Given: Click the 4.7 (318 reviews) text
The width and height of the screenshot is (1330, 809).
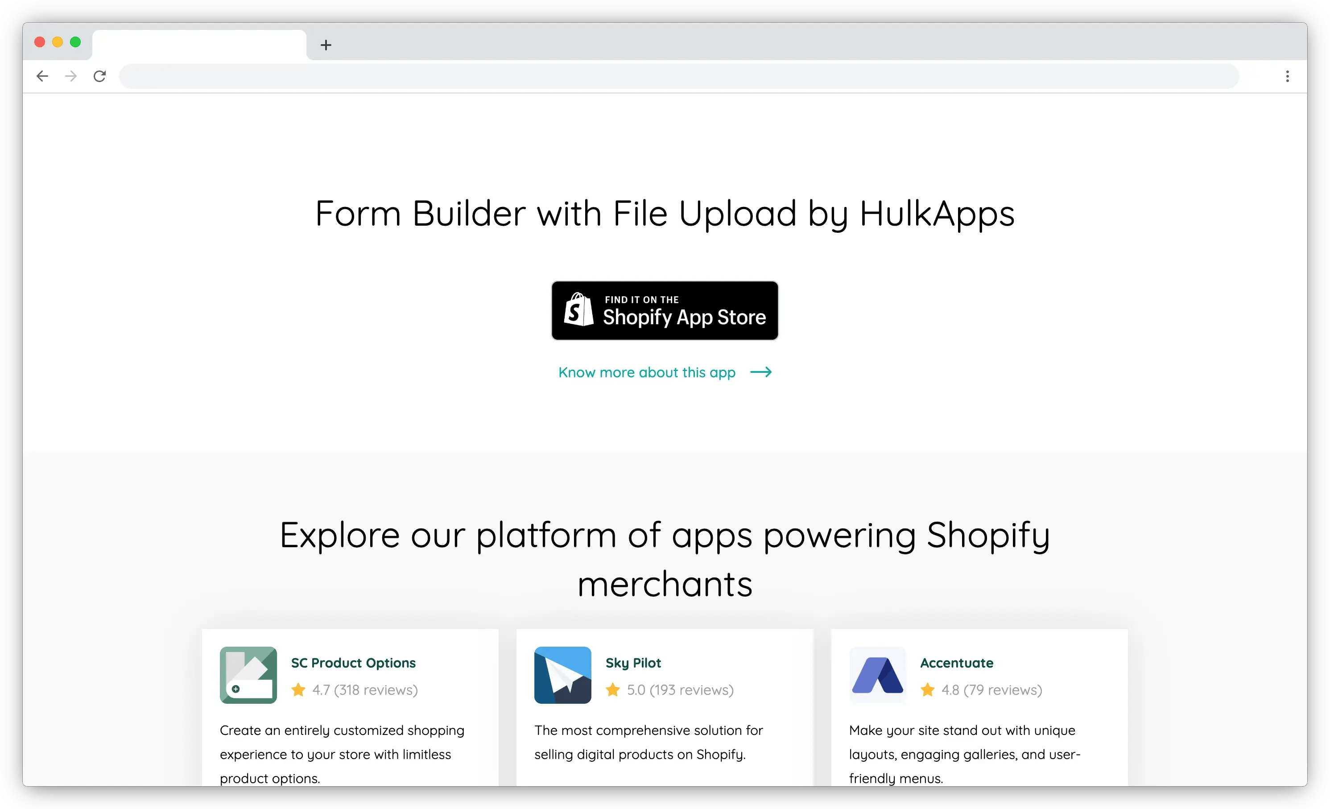Looking at the screenshot, I should point(365,690).
